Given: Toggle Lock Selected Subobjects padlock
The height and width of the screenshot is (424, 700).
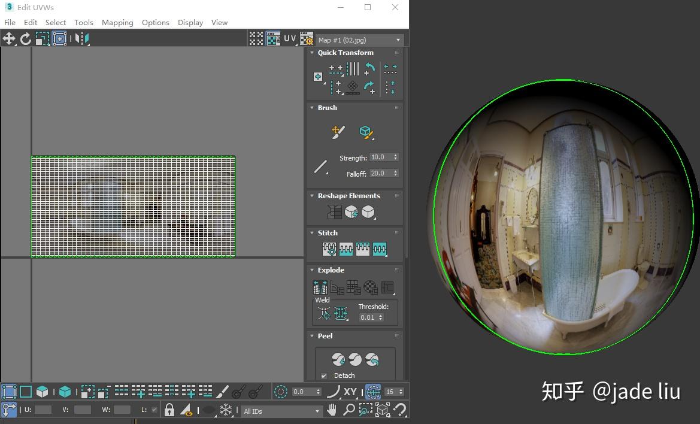Looking at the screenshot, I should 169,410.
